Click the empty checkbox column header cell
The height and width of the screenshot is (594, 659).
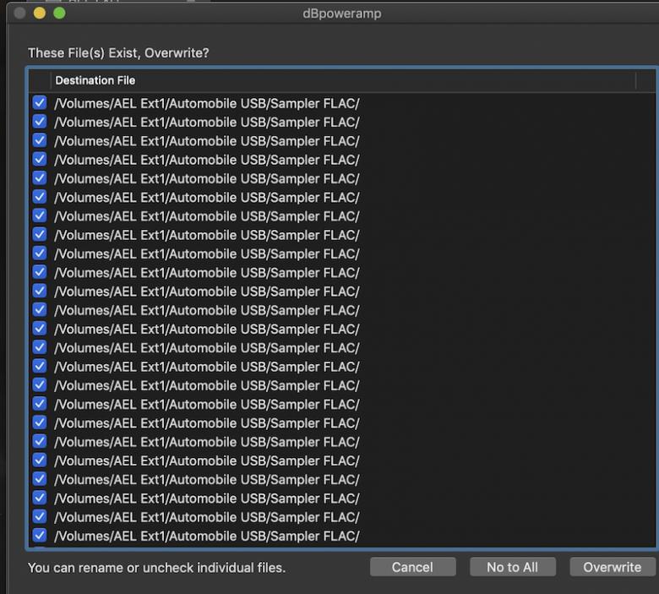pyautogui.click(x=40, y=80)
